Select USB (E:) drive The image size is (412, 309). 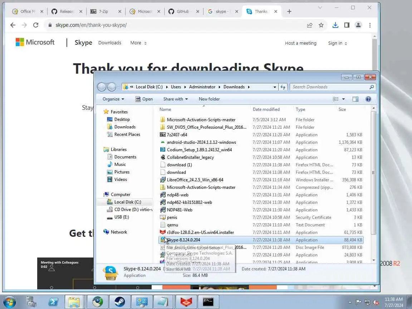click(121, 217)
